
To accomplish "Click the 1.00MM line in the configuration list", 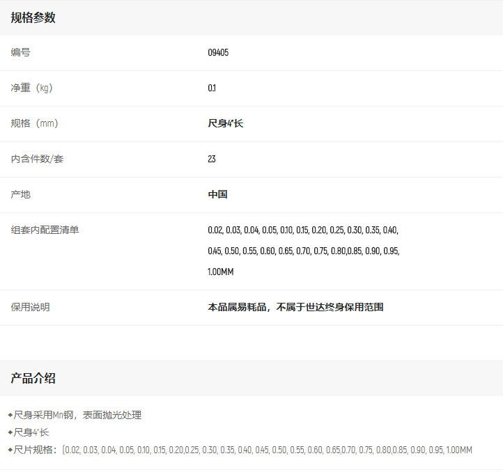I will 221,272.
